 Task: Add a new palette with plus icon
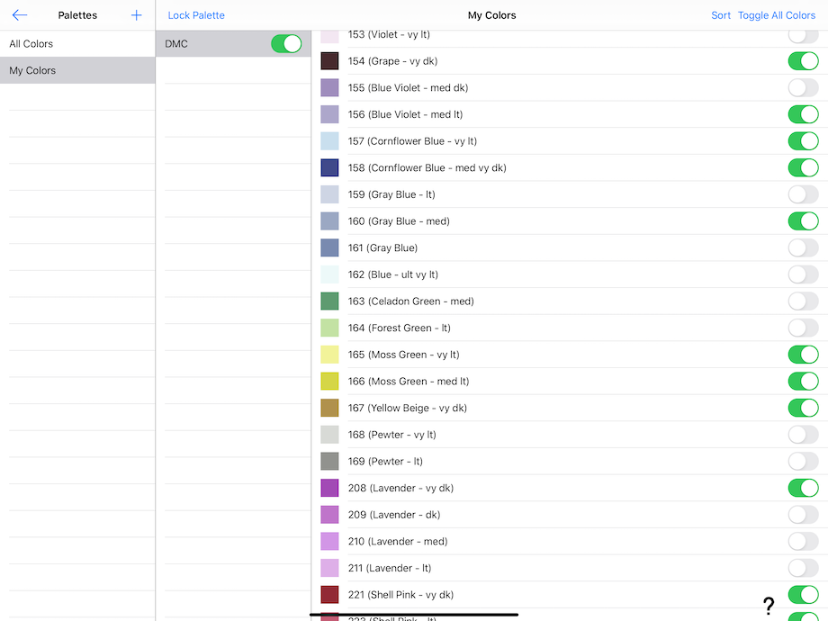137,15
